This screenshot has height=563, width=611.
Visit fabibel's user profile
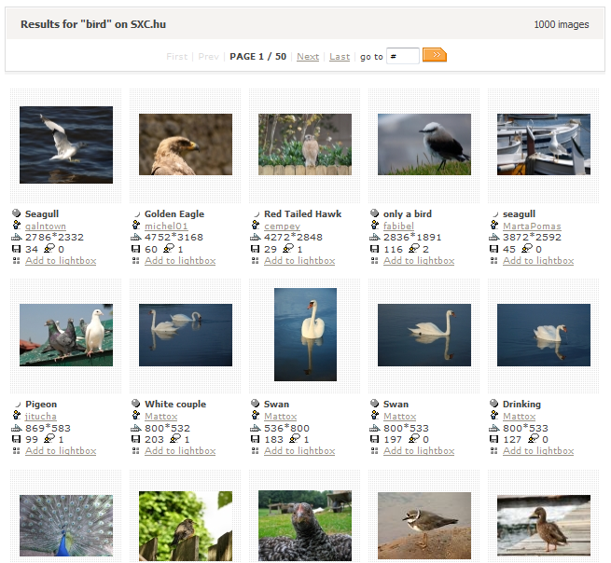[x=398, y=226]
